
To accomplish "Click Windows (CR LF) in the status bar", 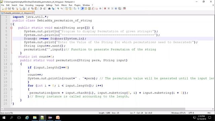I will pos(178,113).
